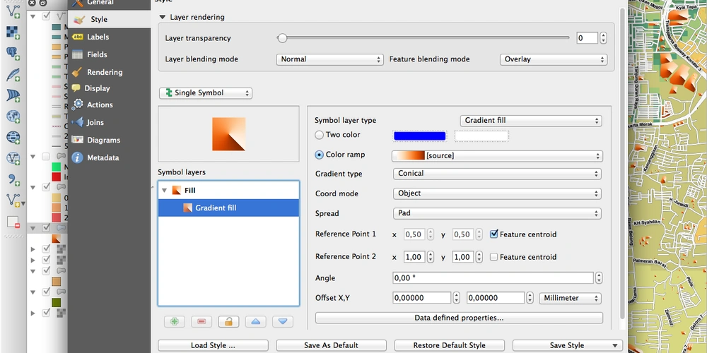Collapse the Layer rendering section triangle
The image size is (707, 353).
(163, 17)
